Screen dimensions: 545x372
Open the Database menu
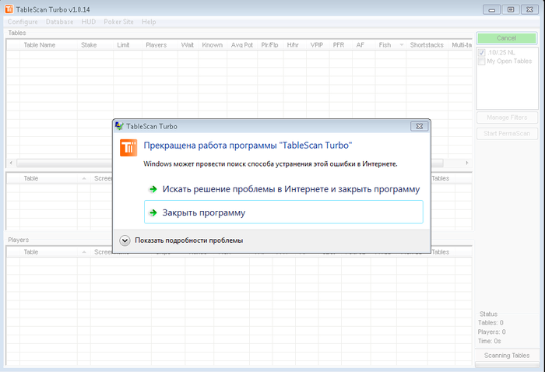click(59, 22)
